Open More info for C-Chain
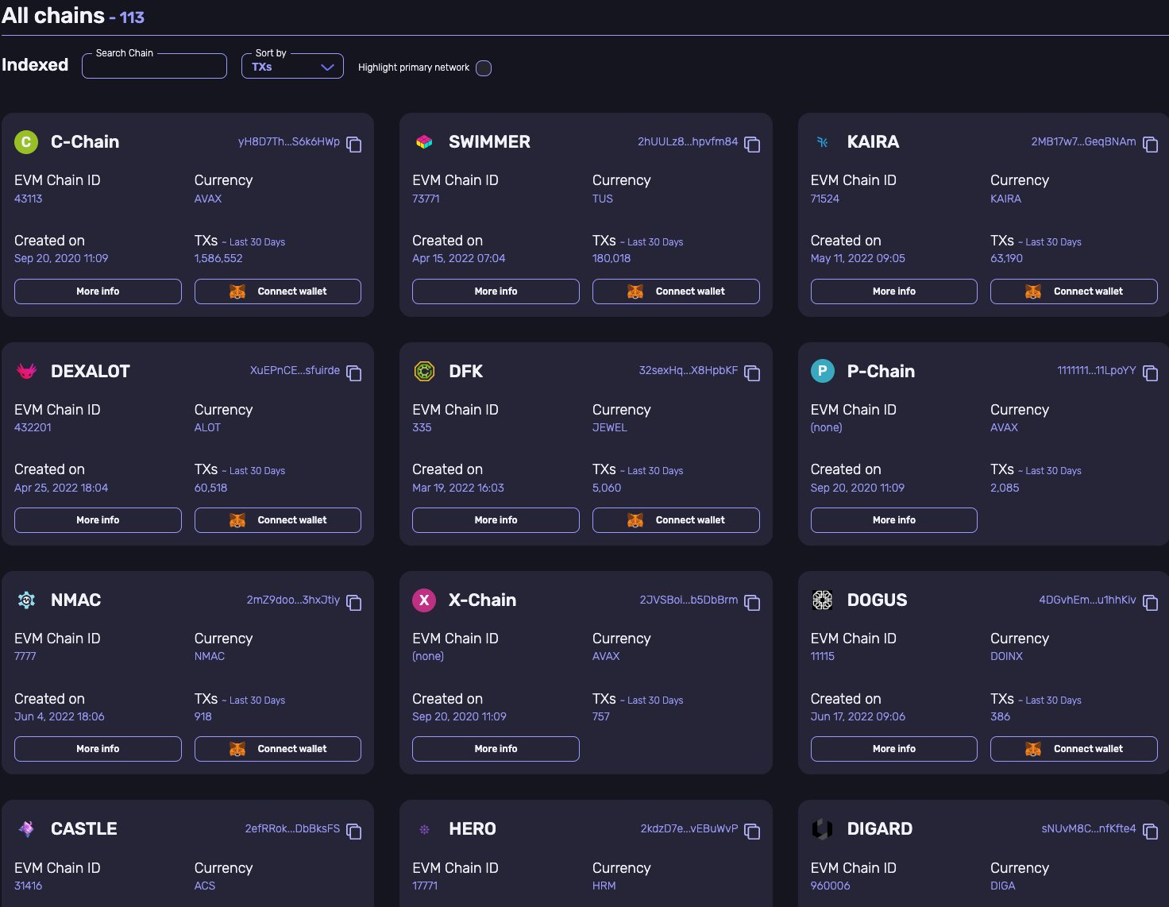The width and height of the screenshot is (1169, 907). [x=98, y=291]
